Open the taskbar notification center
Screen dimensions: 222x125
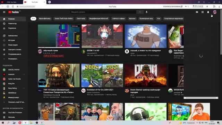[x=218, y=123]
